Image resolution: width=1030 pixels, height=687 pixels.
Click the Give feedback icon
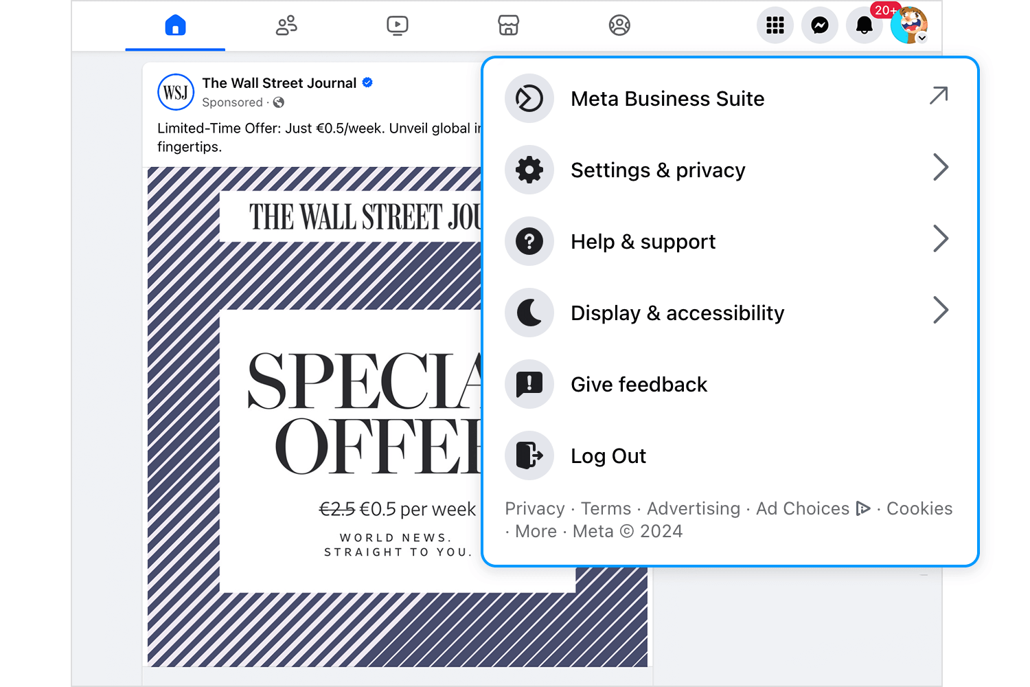pos(529,384)
